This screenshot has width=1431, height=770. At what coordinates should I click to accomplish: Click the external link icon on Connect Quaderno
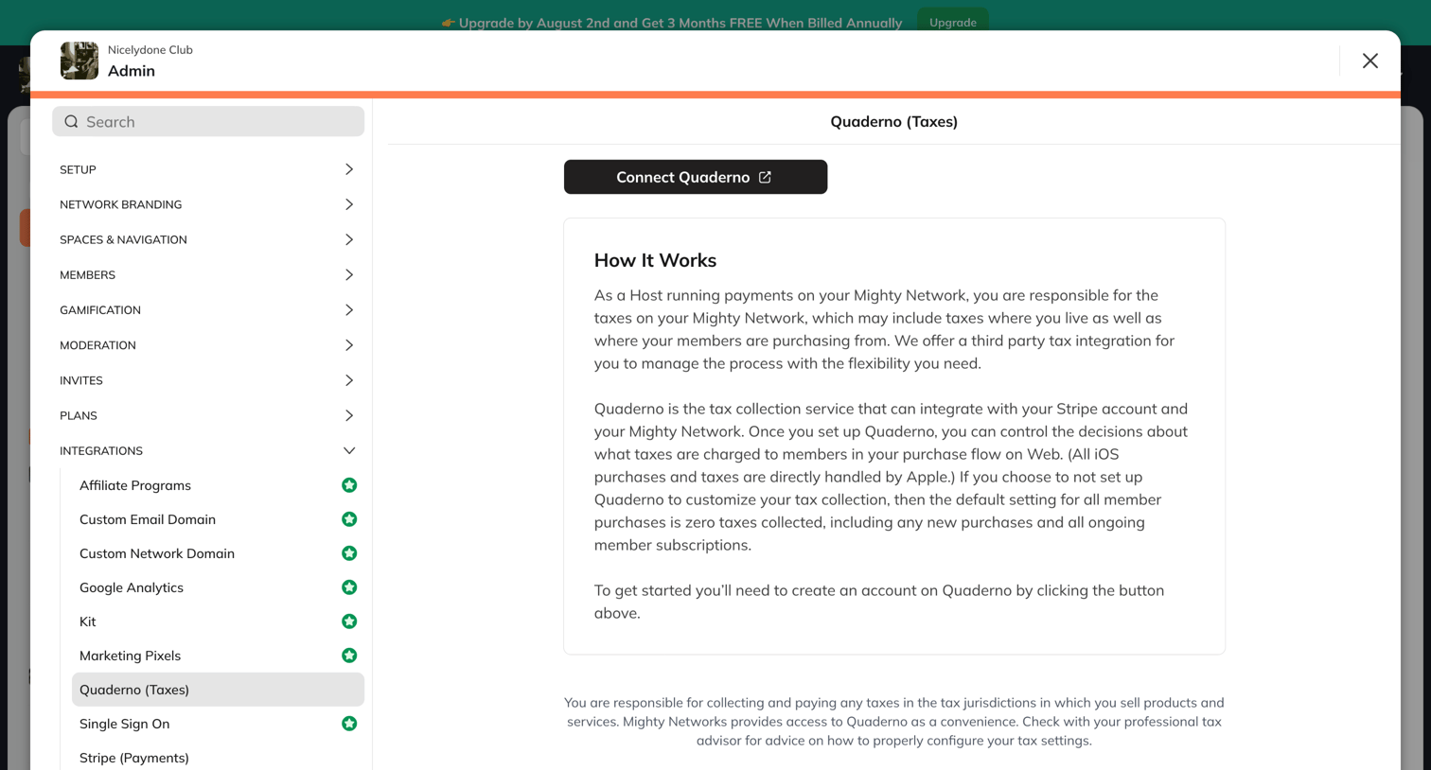click(765, 177)
